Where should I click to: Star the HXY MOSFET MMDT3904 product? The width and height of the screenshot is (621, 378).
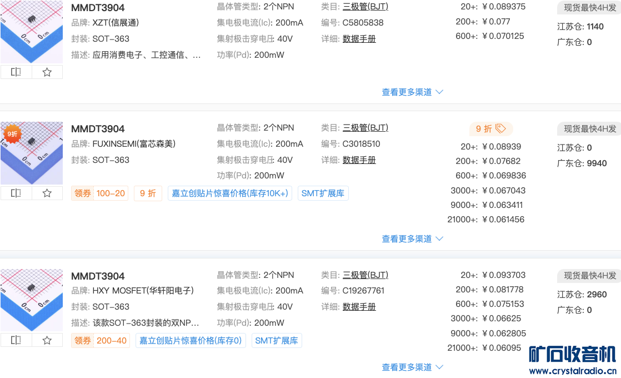(x=47, y=340)
